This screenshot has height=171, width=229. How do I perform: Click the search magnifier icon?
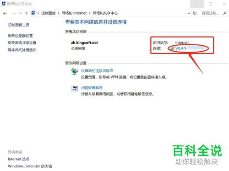point(225,13)
